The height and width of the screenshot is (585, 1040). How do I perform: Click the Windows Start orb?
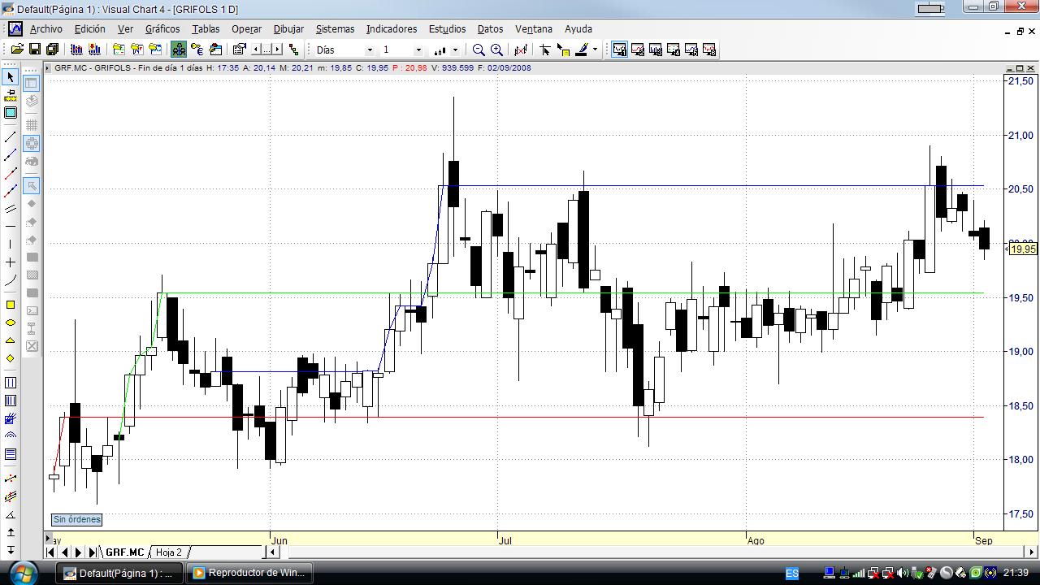point(22,572)
